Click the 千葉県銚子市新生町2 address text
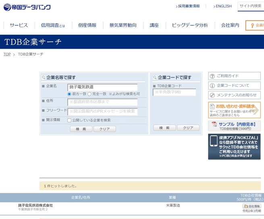264x219 pixels. tap(33, 209)
